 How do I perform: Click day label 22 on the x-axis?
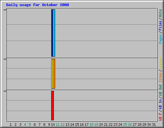point(111,124)
